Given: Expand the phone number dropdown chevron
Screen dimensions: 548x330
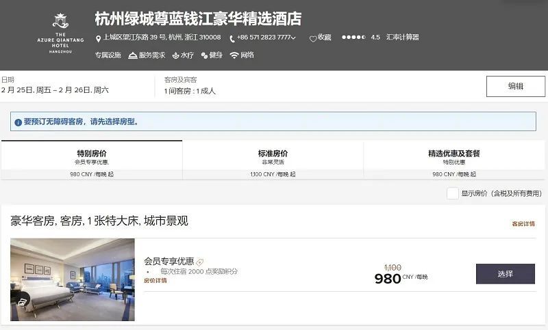Looking at the screenshot, I should tap(293, 38).
